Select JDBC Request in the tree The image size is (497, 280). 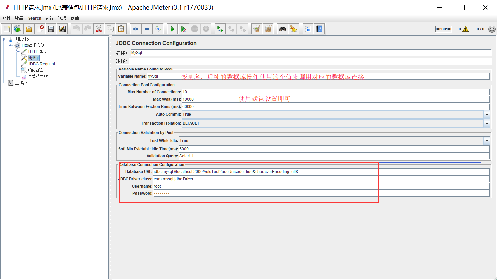(41, 64)
